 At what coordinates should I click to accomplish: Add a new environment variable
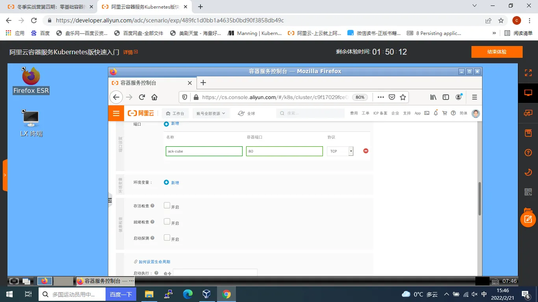tap(171, 182)
